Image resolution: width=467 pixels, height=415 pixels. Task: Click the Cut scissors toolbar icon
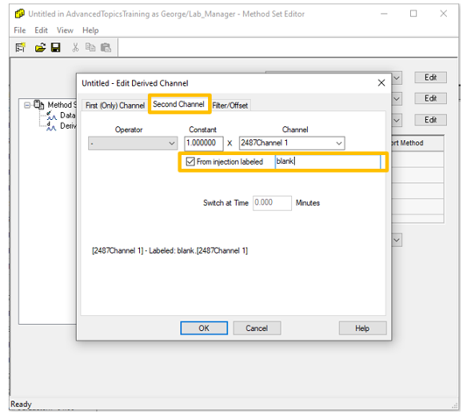click(x=75, y=47)
